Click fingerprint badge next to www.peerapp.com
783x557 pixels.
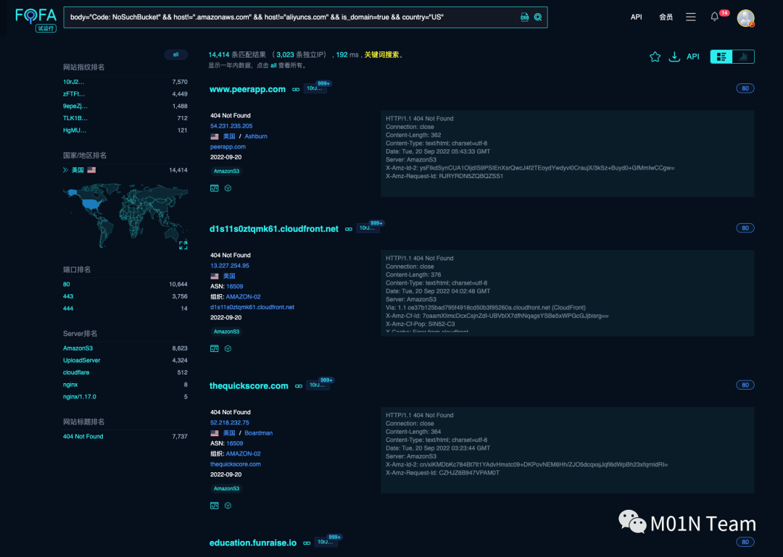pyautogui.click(x=315, y=88)
